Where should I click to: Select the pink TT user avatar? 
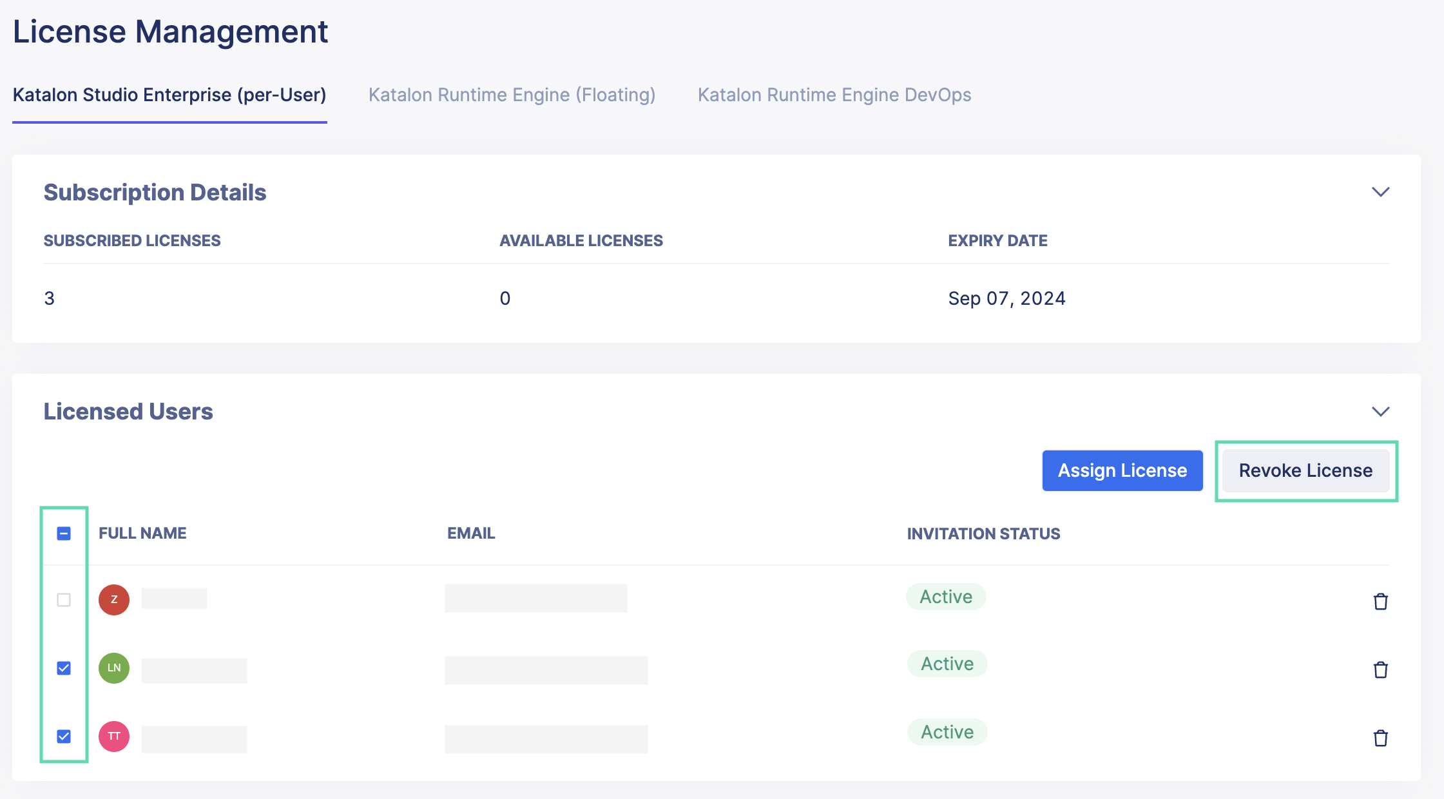tap(113, 736)
